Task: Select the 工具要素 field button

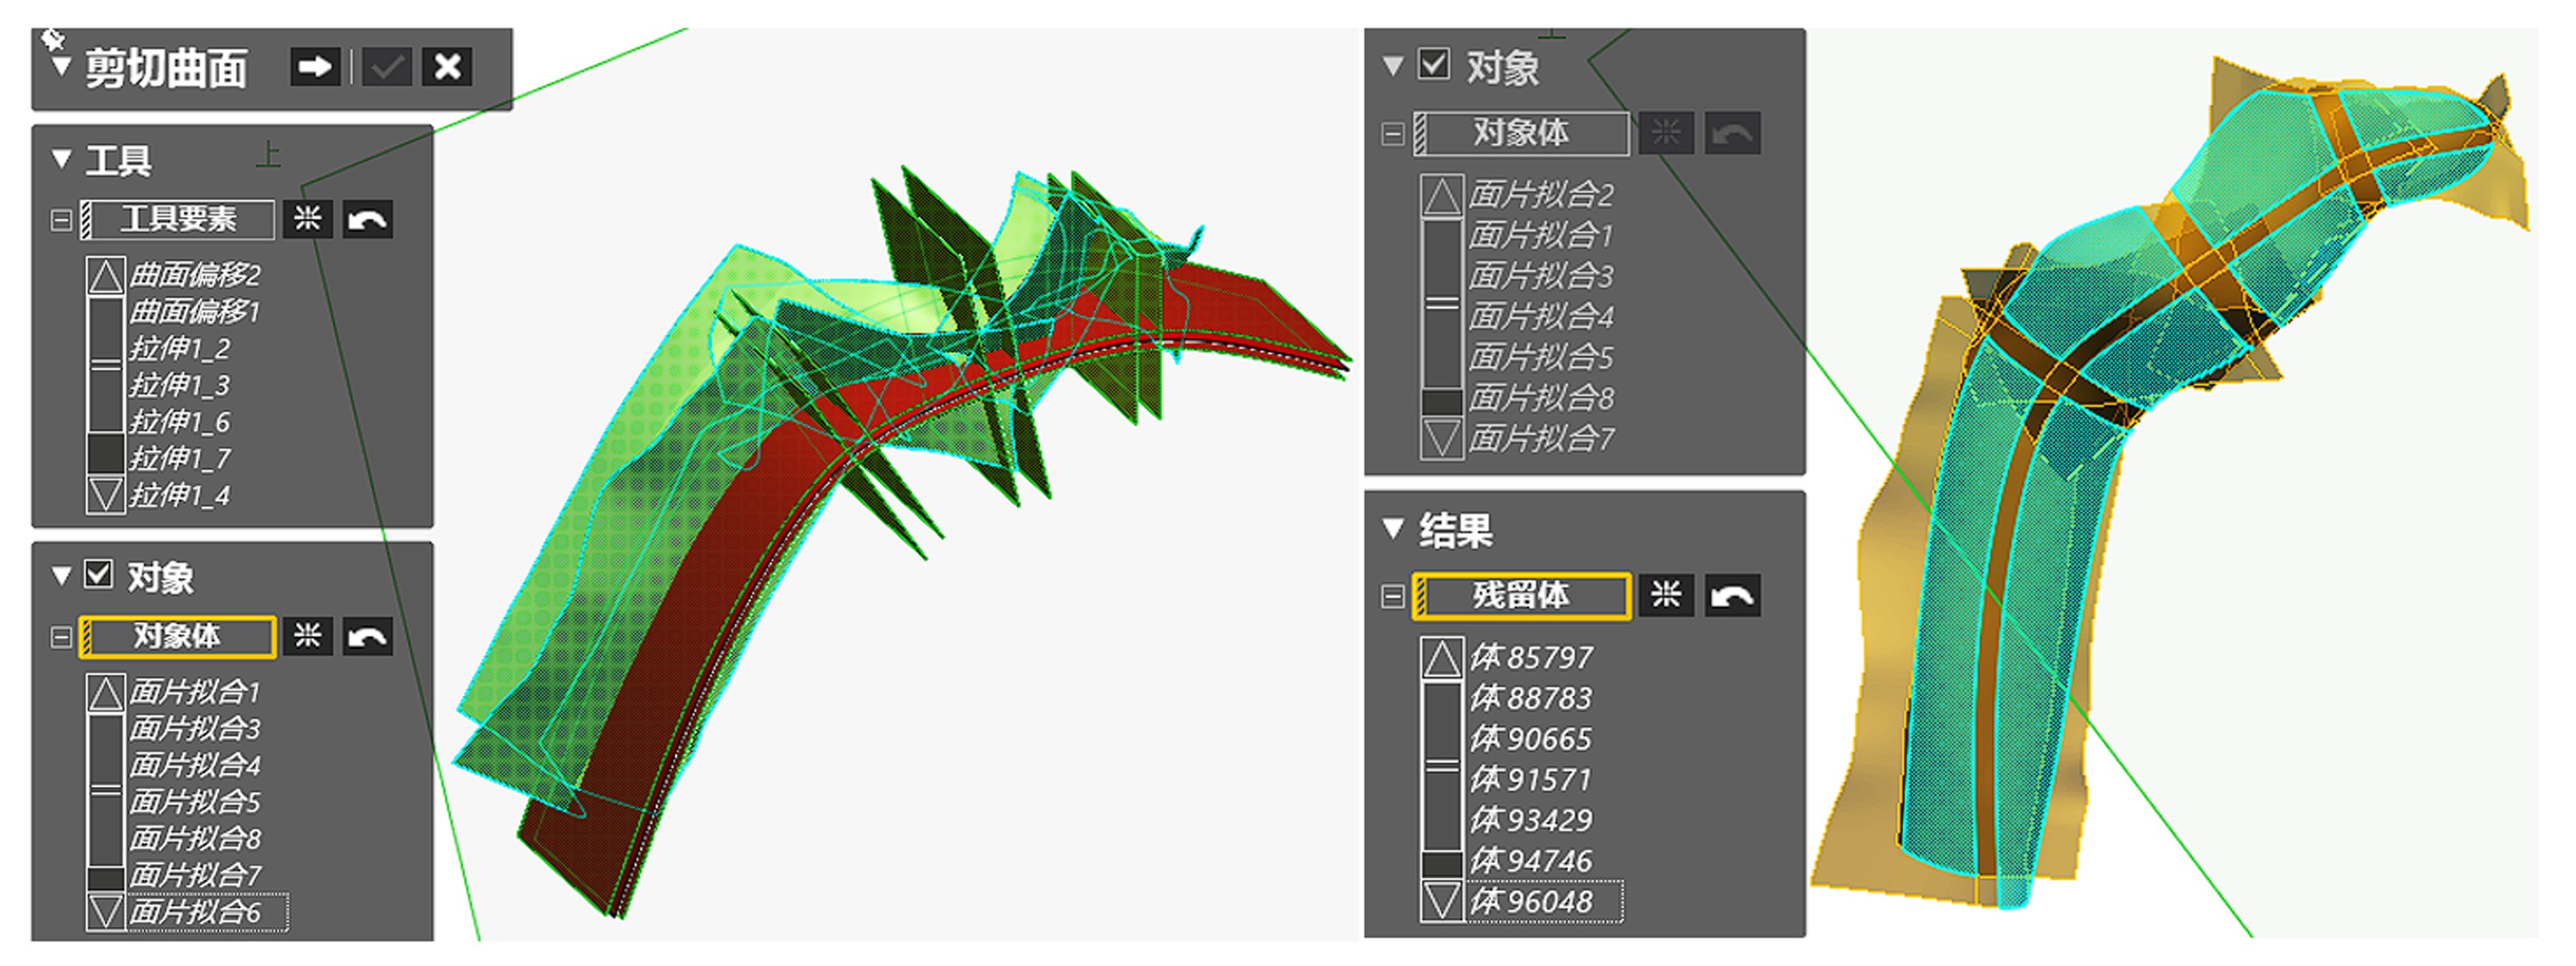Action: tap(177, 219)
